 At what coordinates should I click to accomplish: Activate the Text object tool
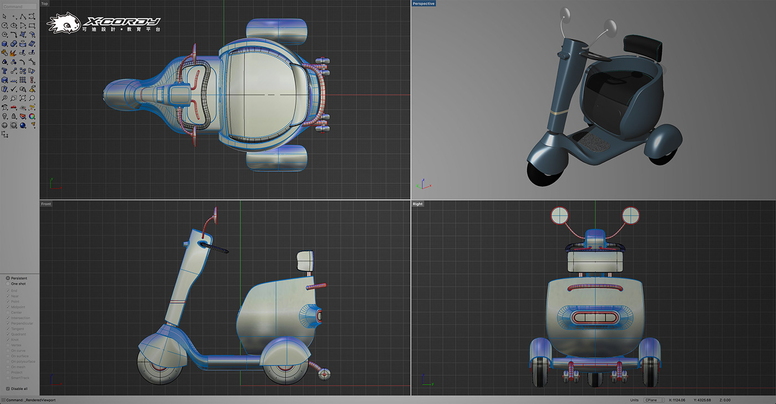point(4,71)
